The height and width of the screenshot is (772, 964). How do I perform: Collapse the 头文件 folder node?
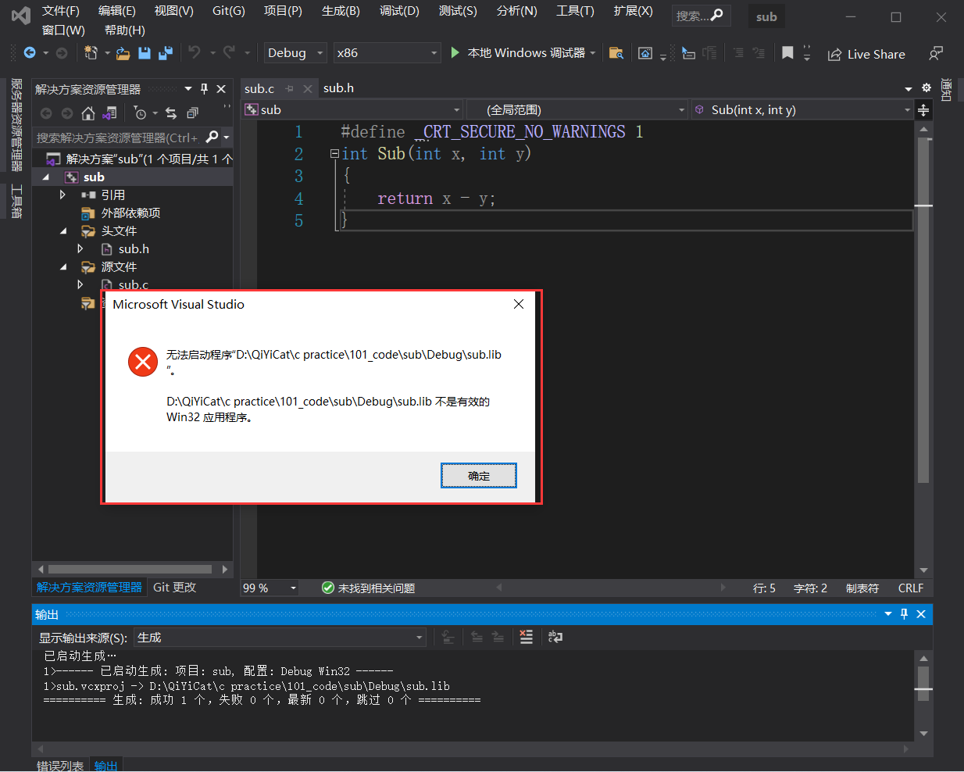[63, 231]
